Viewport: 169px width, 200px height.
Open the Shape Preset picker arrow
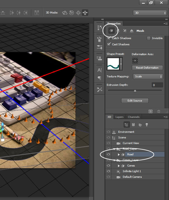tap(121, 64)
